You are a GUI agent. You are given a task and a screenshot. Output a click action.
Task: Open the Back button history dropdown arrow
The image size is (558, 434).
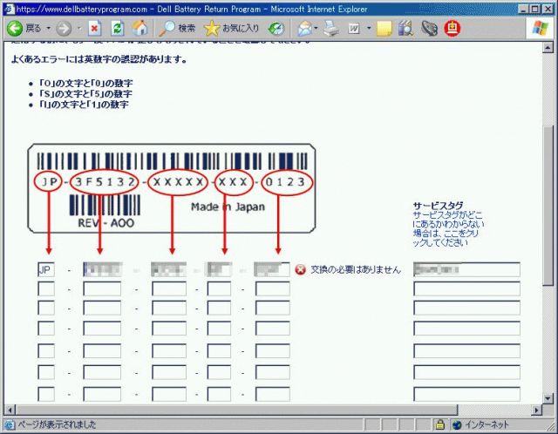pos(49,28)
